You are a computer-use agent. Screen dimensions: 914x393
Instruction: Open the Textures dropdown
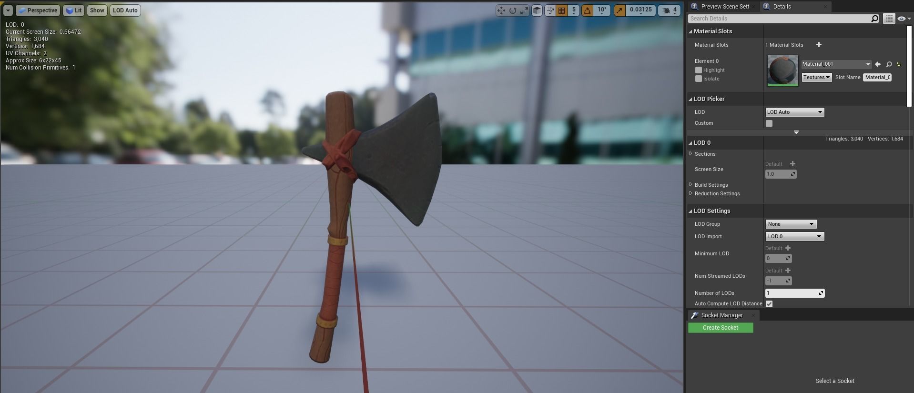[x=817, y=77]
